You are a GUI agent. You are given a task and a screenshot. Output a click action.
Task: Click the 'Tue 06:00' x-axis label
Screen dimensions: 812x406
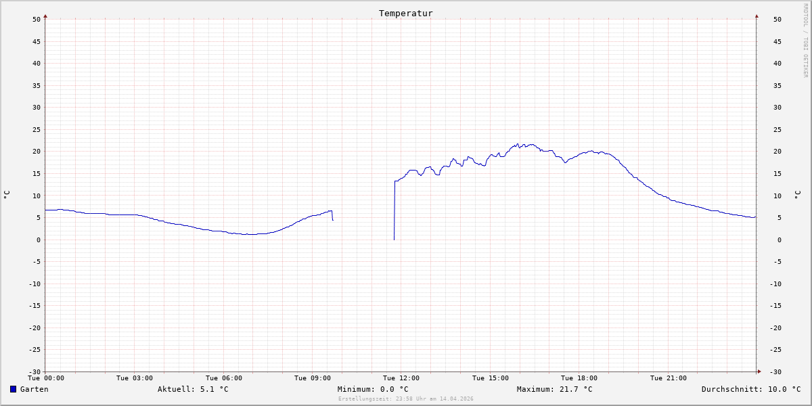click(224, 378)
